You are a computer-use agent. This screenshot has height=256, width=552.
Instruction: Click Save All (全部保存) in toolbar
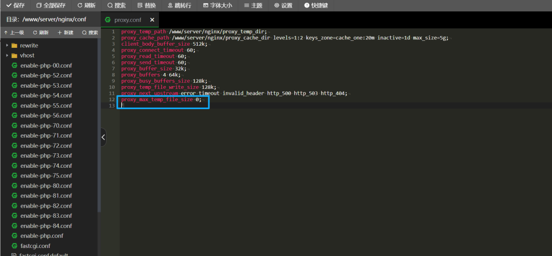(x=51, y=5)
